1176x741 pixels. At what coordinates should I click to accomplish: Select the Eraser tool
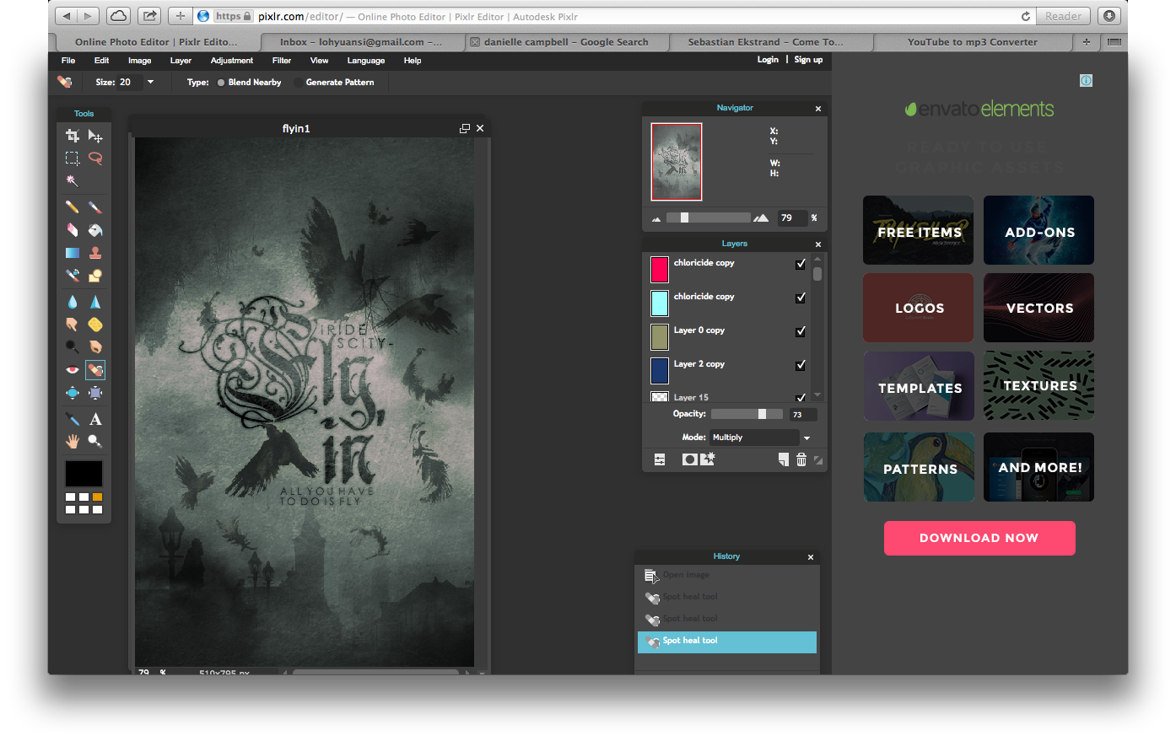[73, 230]
